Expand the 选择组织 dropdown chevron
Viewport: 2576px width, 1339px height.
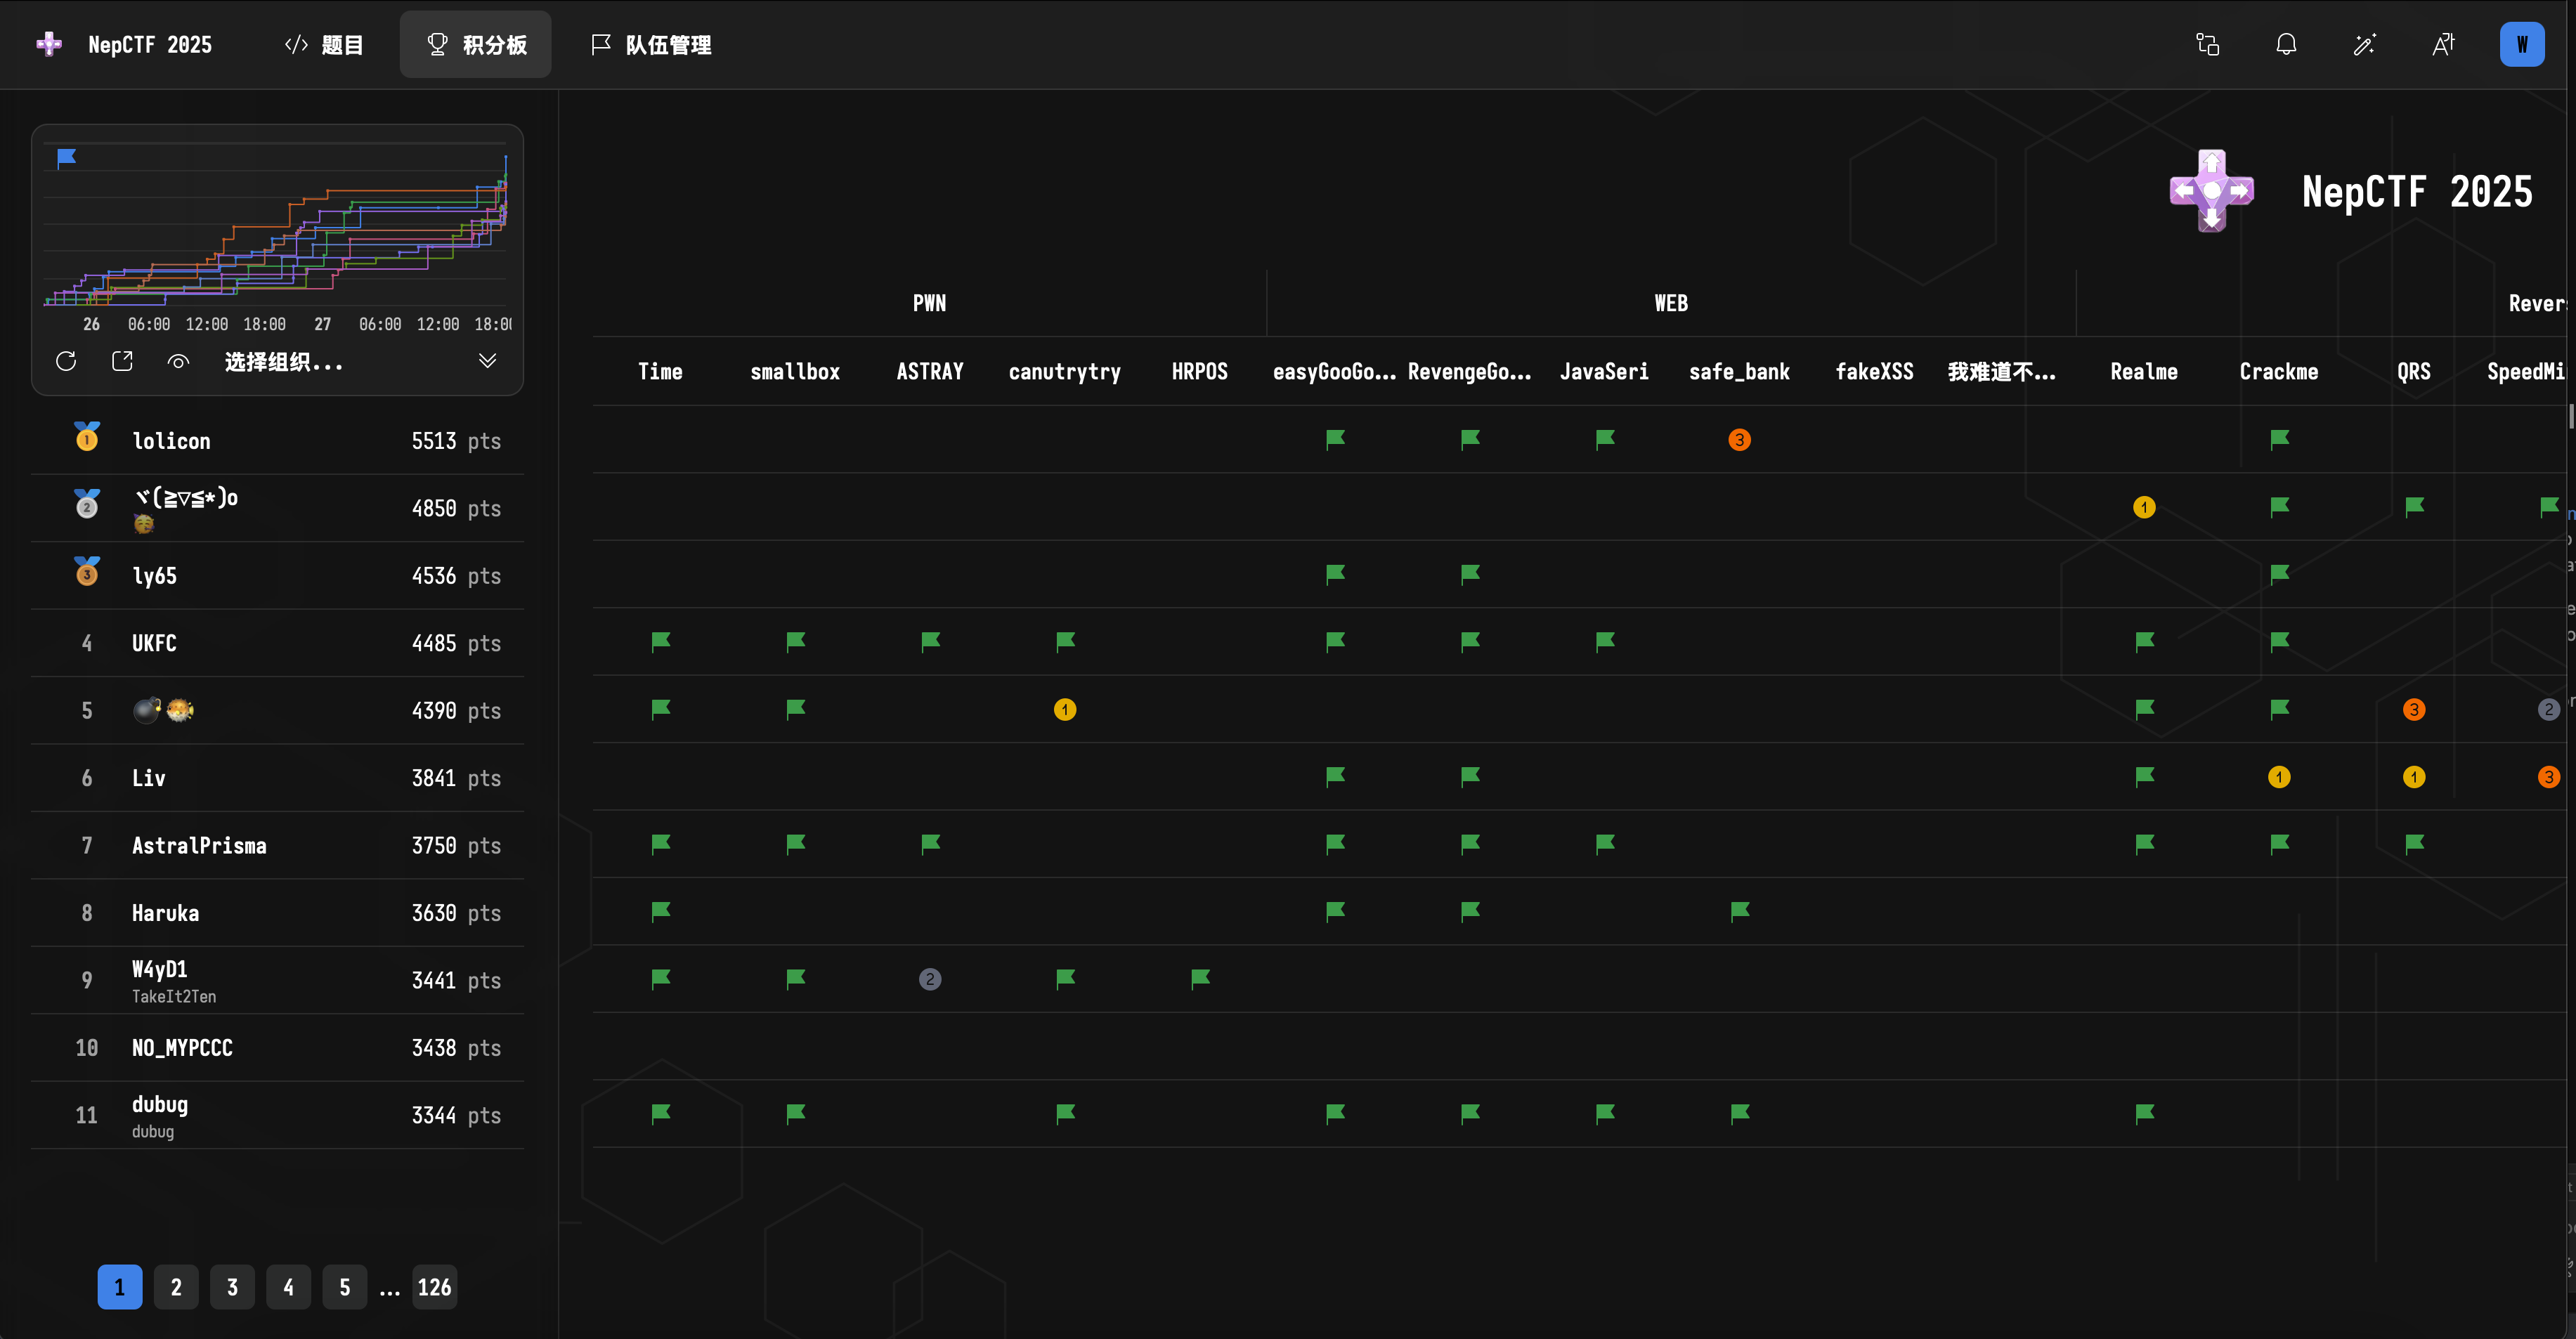click(487, 361)
